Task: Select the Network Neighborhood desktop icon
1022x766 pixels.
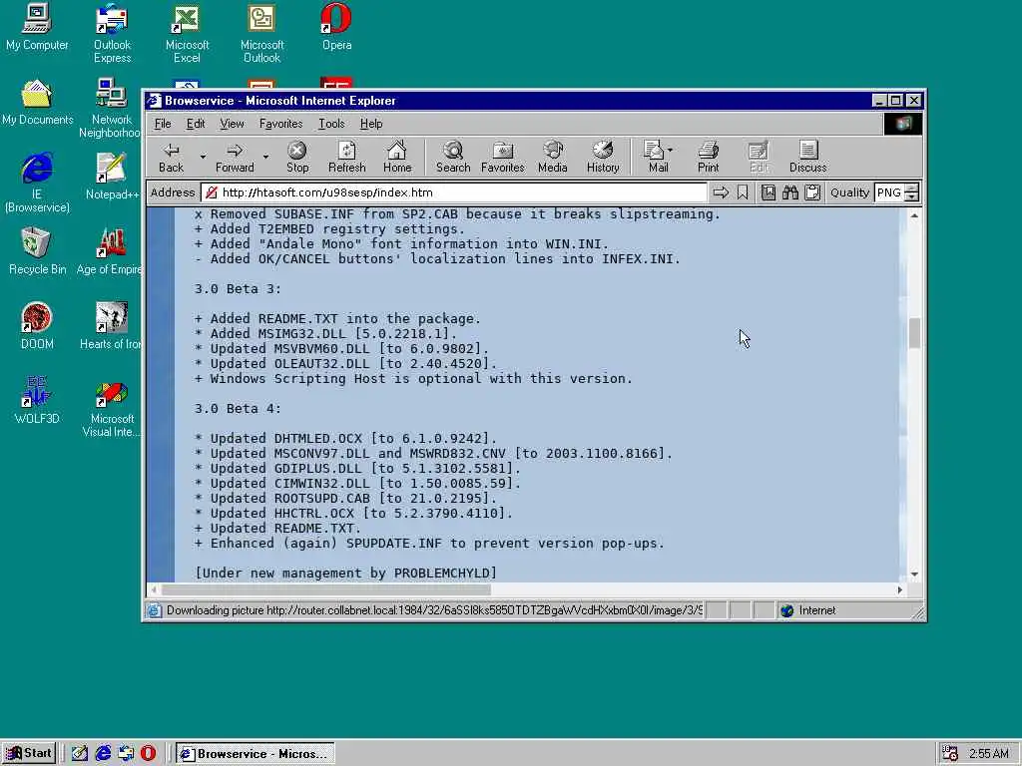Action: click(111, 108)
